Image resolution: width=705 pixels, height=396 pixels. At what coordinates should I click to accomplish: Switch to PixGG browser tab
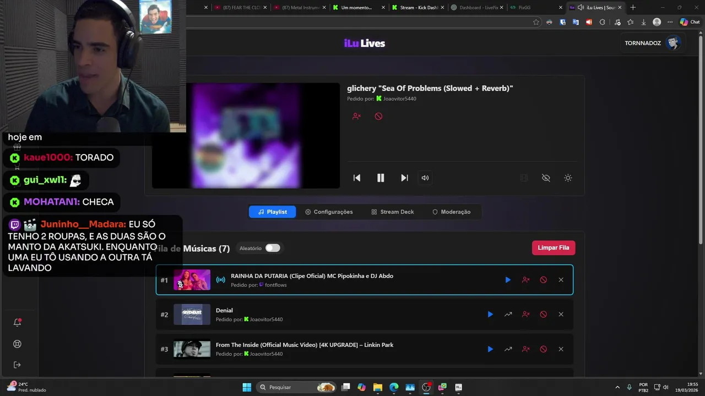point(536,8)
